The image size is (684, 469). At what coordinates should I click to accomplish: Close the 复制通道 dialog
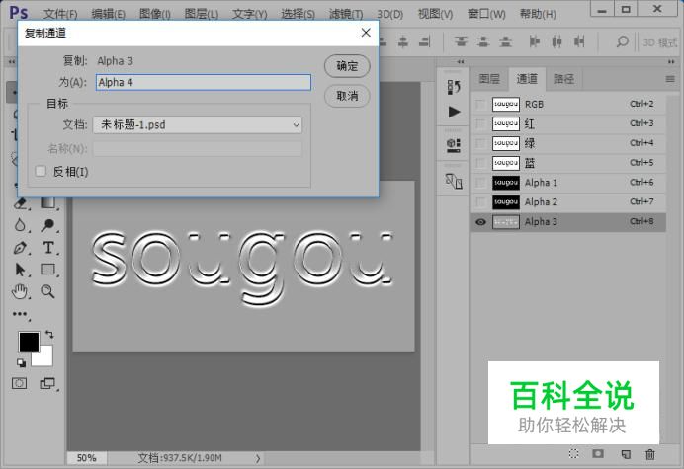(x=366, y=33)
